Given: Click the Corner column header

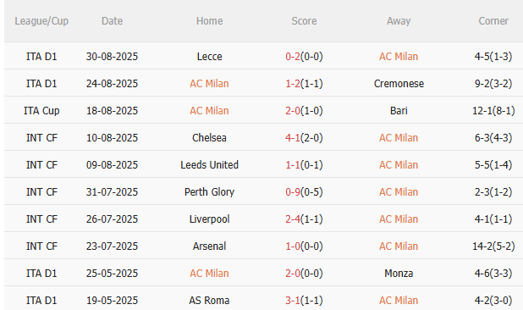Looking at the screenshot, I should tap(493, 21).
